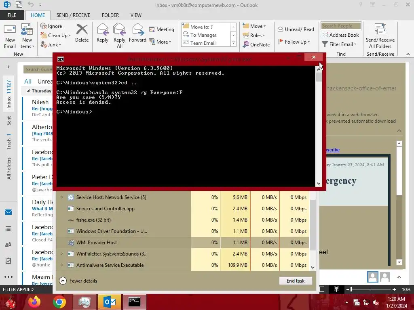Open Chrome from the taskbar
Image resolution: width=414 pixels, height=310 pixels.
tap(59, 302)
